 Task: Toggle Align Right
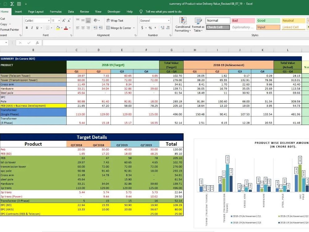click(x=88, y=28)
